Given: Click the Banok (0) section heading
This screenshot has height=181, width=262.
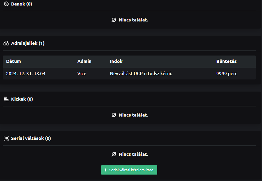Looking at the screenshot, I should (x=21, y=4).
